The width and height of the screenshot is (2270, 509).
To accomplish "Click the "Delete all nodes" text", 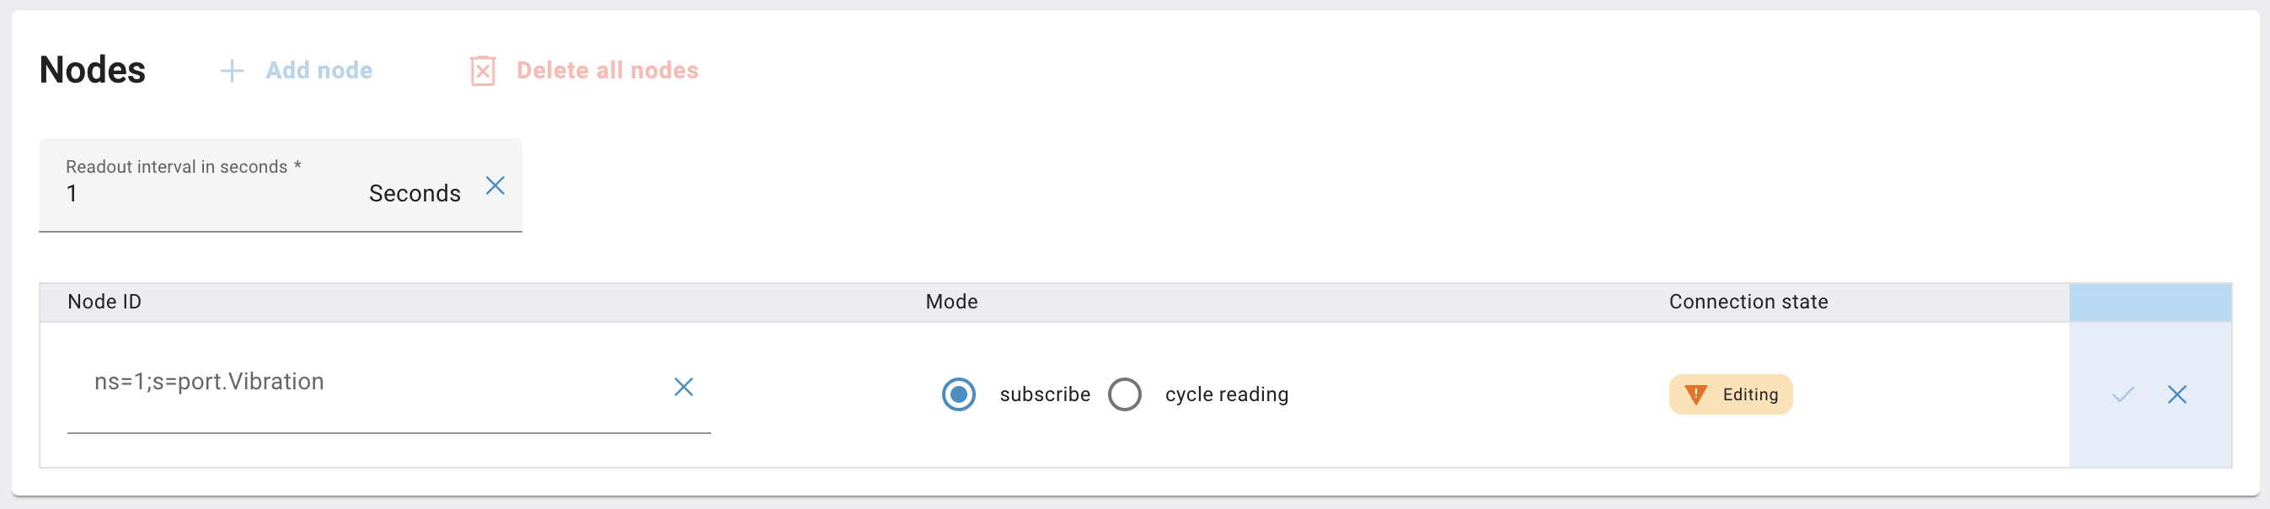I will [x=608, y=71].
